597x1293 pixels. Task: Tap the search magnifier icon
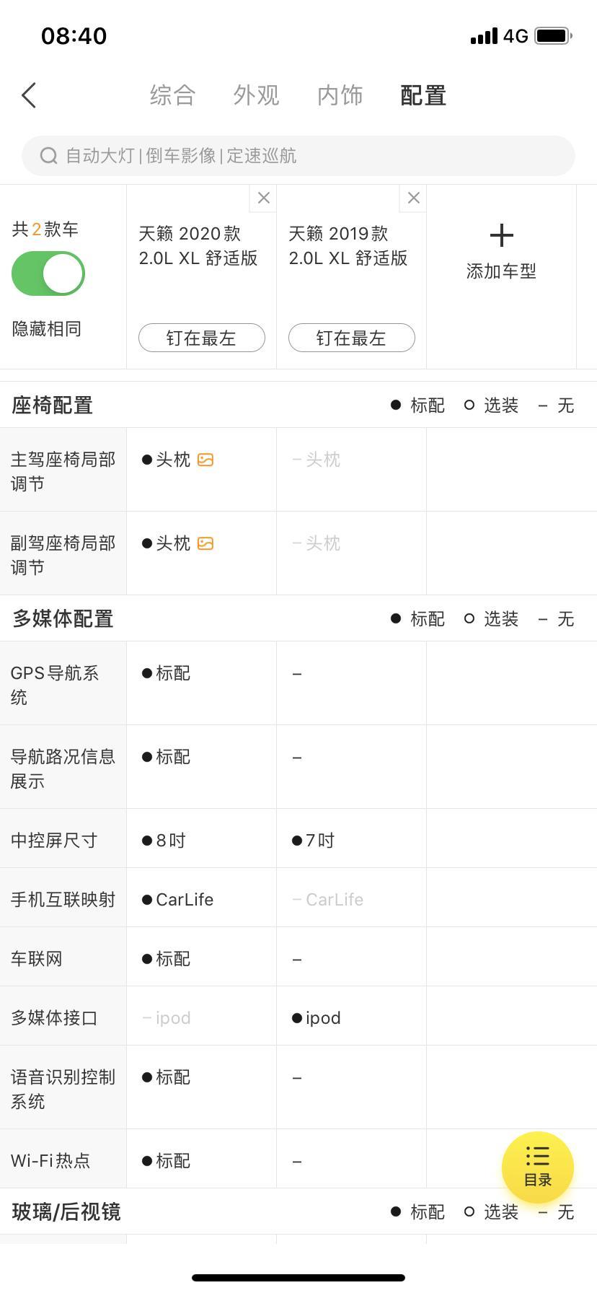(x=48, y=156)
